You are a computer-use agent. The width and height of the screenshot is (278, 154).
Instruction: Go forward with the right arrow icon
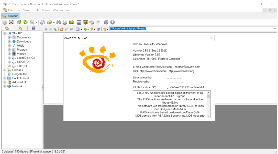pyautogui.click(x=51, y=29)
